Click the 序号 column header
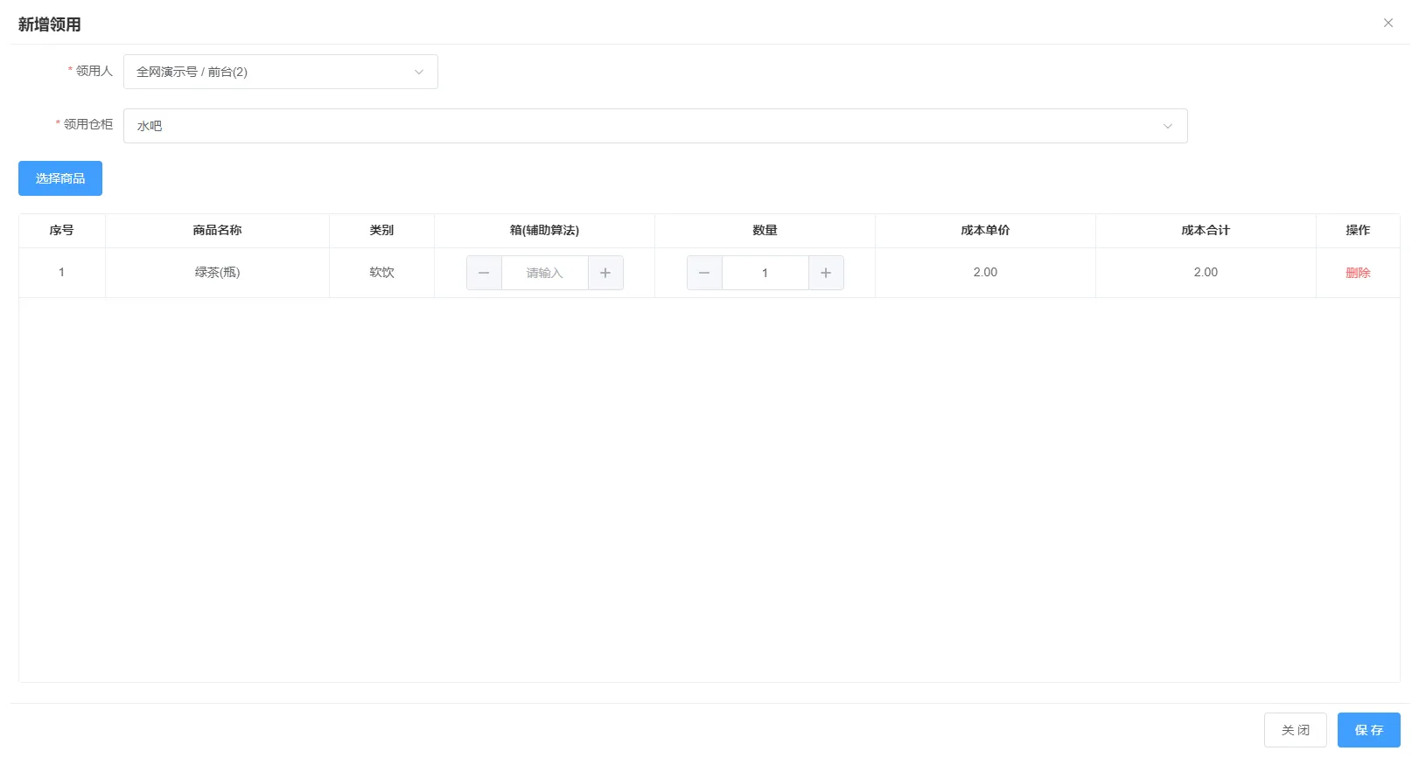The width and height of the screenshot is (1412, 758). [x=61, y=231]
